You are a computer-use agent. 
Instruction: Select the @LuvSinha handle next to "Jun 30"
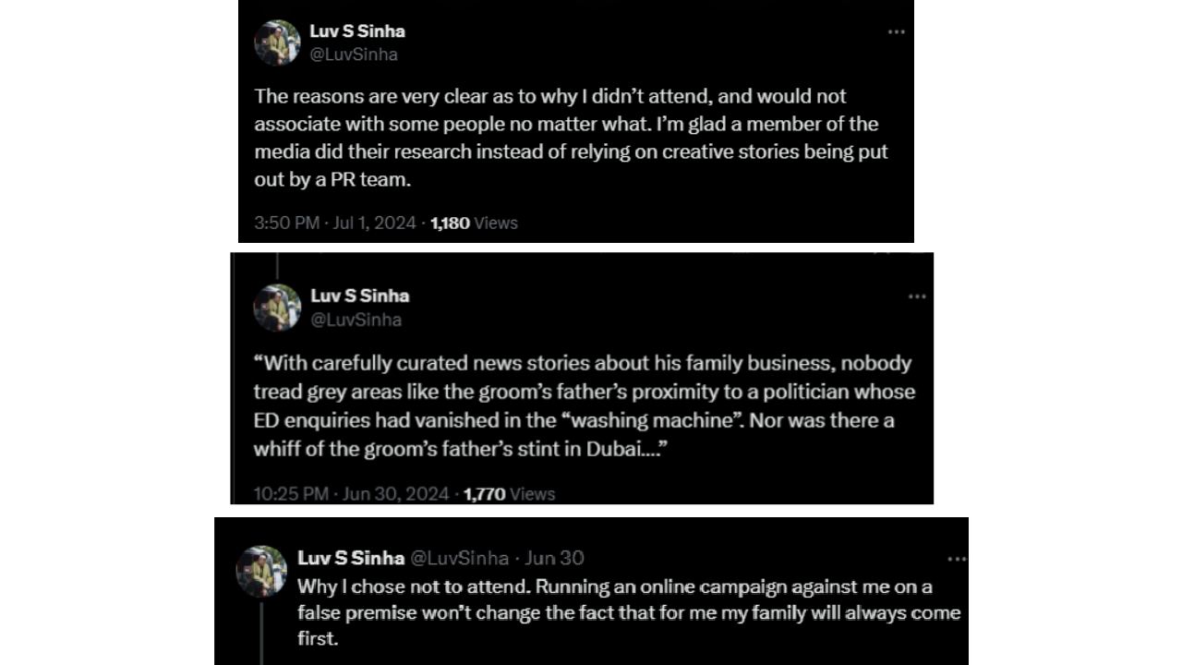(x=459, y=558)
